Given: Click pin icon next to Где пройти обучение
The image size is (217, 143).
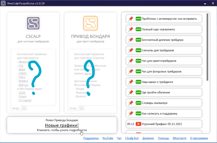Looking at the screenshot, I should (x=131, y=93).
